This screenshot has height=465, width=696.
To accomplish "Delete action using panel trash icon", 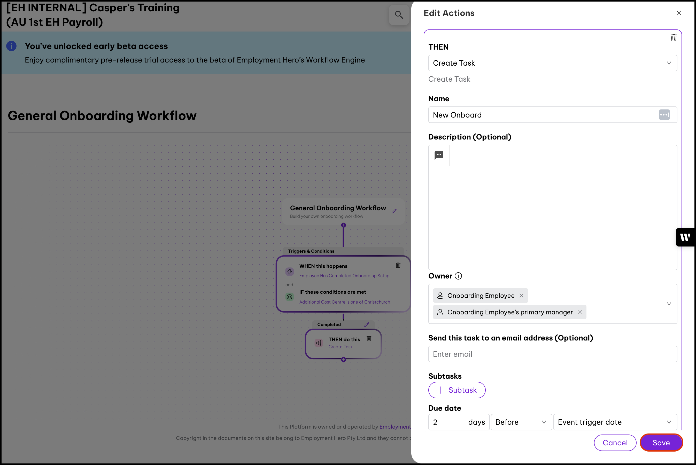I will point(674,38).
